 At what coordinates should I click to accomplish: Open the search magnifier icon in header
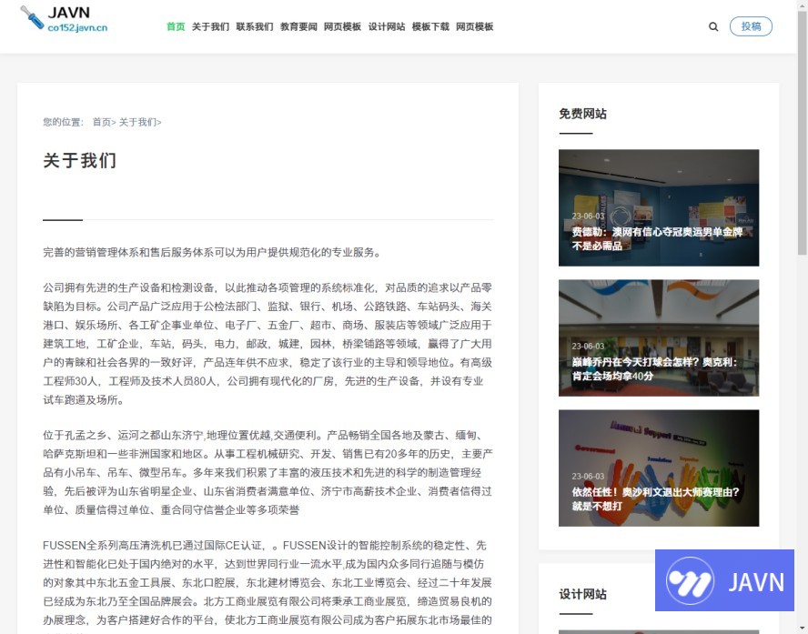[713, 26]
